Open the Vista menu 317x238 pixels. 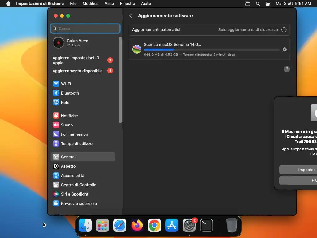(x=109, y=4)
